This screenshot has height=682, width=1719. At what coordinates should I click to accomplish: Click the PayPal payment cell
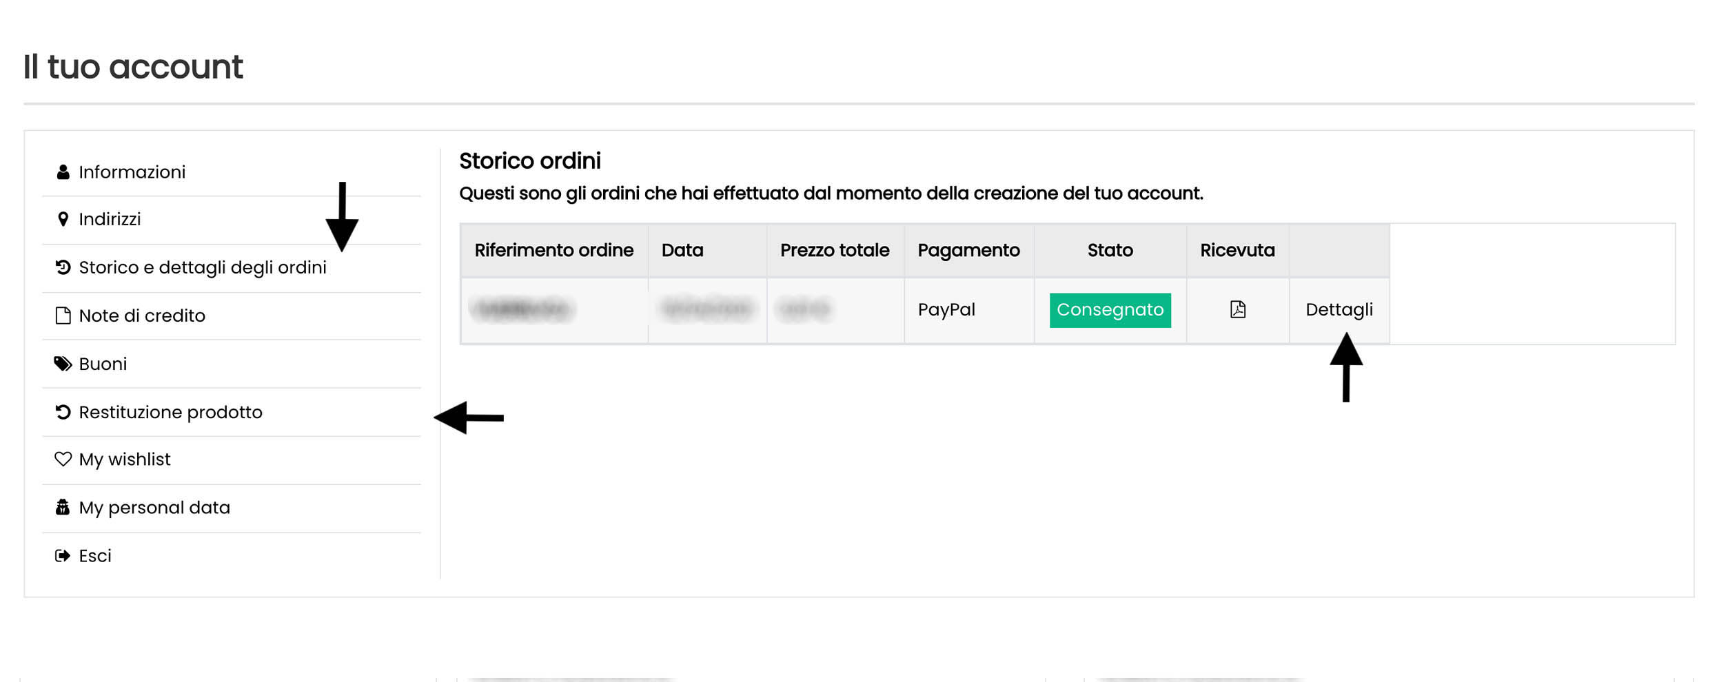tap(946, 310)
